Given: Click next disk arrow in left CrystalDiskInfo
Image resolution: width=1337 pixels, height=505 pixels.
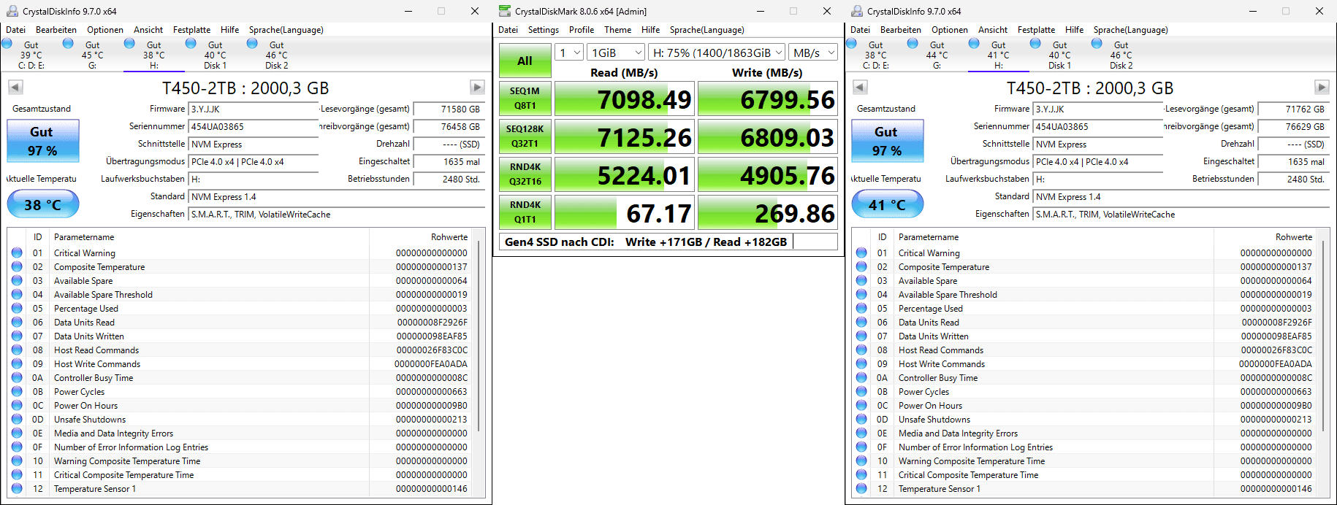Looking at the screenshot, I should (x=477, y=88).
